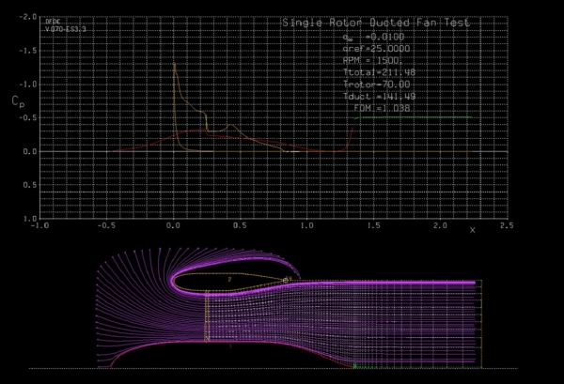The width and height of the screenshot is (564, 384).
Task: Select the Trotor=70.00 line
Action: (377, 84)
